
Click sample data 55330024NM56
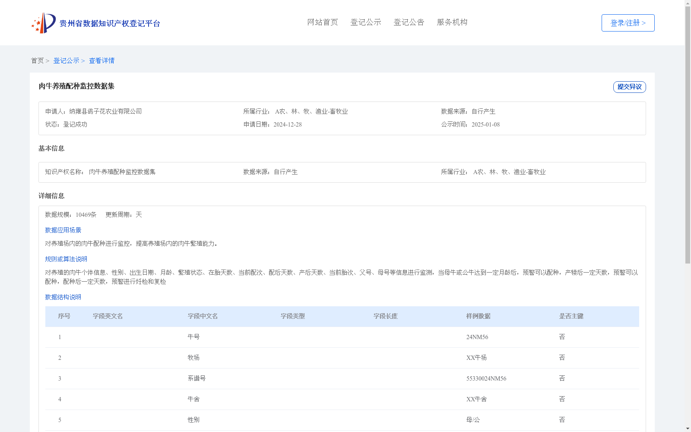tap(486, 378)
